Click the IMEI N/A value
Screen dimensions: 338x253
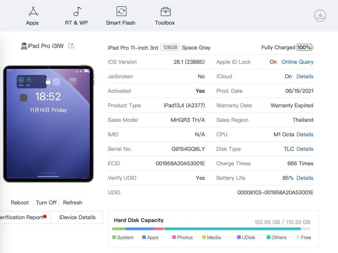tap(200, 134)
